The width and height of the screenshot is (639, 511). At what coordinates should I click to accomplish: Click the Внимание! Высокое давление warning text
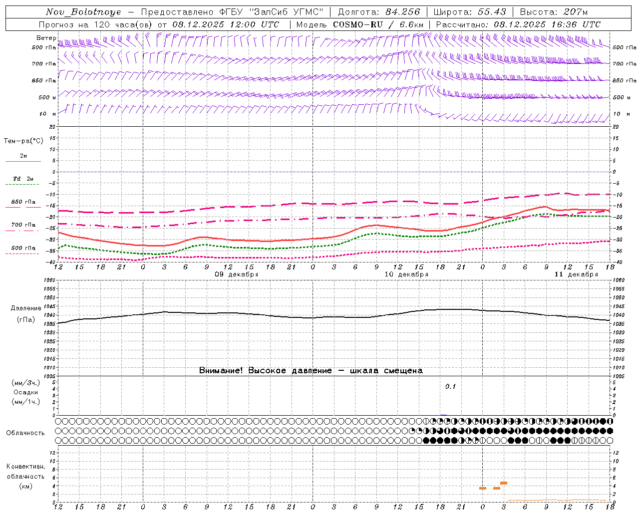311,371
